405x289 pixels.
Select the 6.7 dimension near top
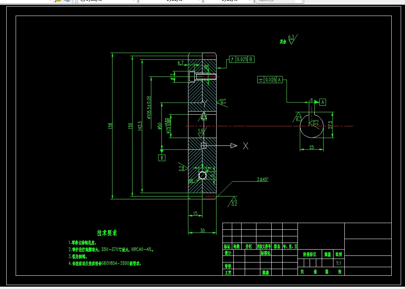181,62
